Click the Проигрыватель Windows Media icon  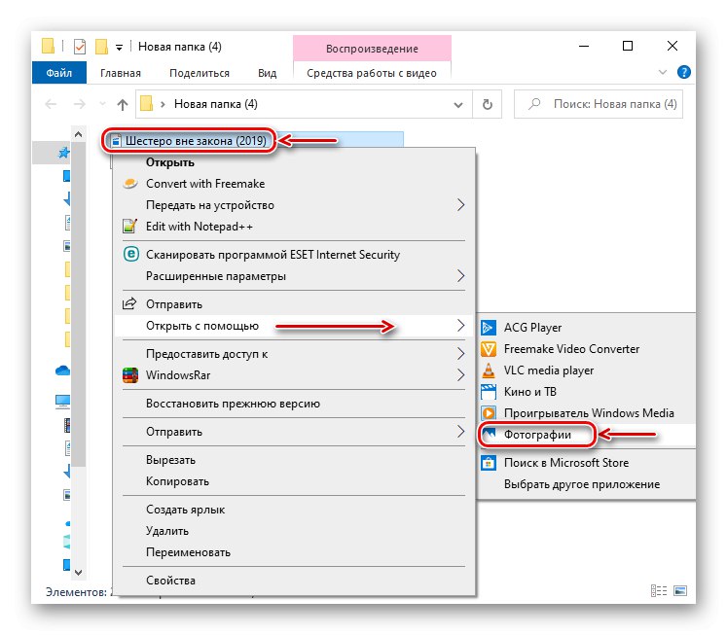click(489, 412)
